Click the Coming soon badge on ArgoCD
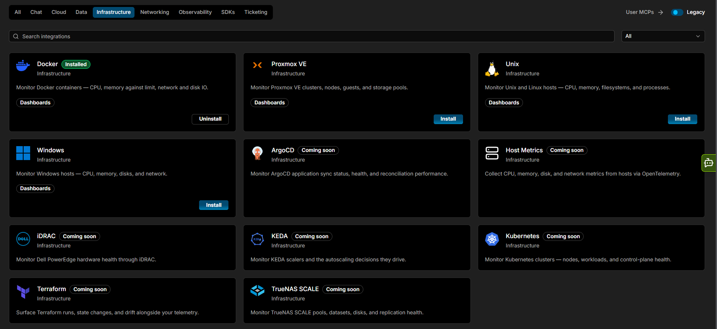The height and width of the screenshot is (329, 717). [318, 150]
